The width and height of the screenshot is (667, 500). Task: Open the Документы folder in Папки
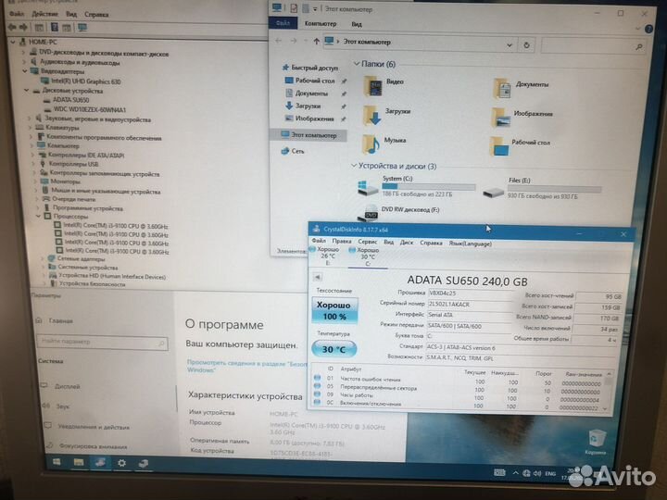[521, 88]
